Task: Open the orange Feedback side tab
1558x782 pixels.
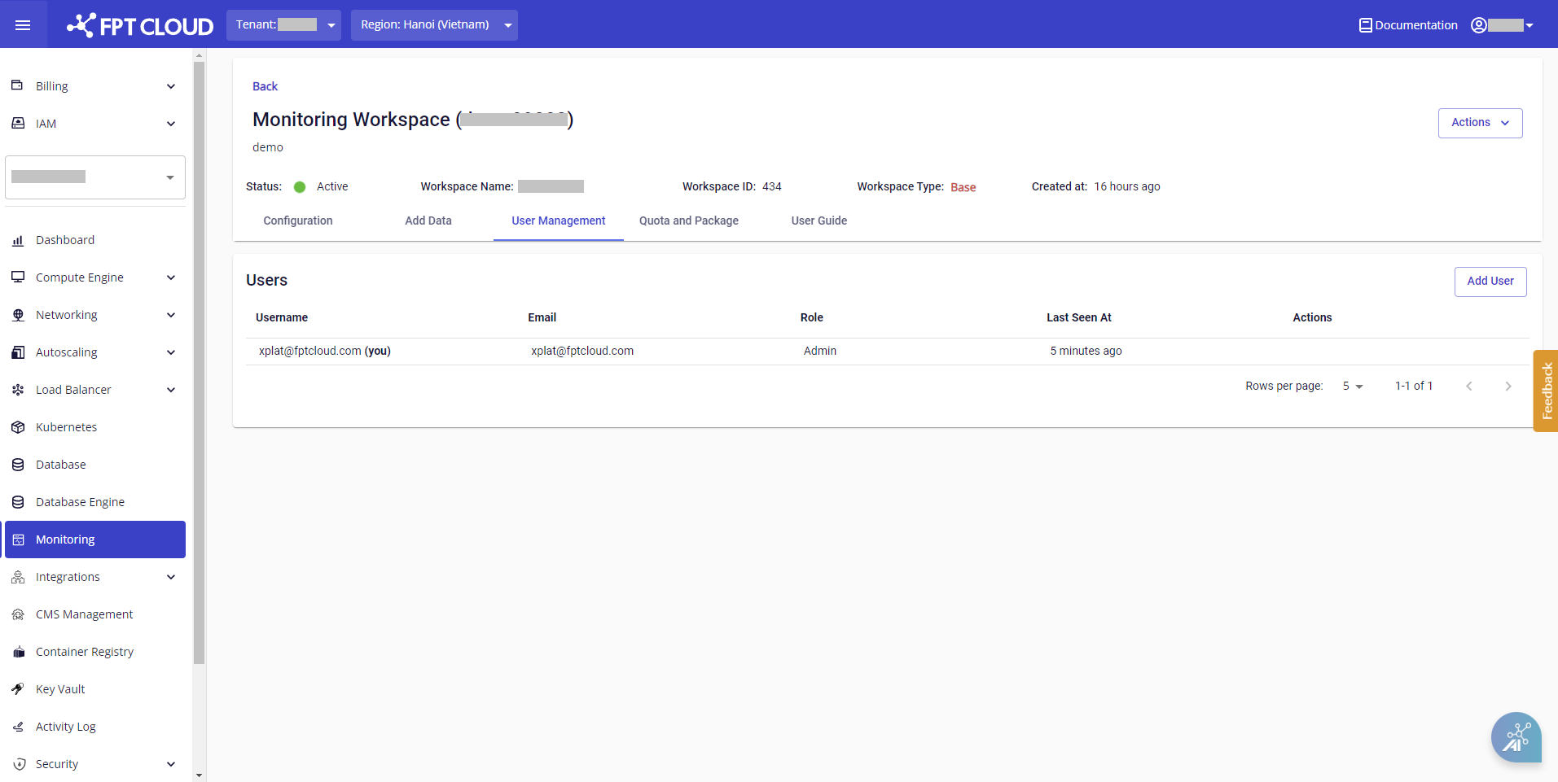Action: click(1546, 391)
